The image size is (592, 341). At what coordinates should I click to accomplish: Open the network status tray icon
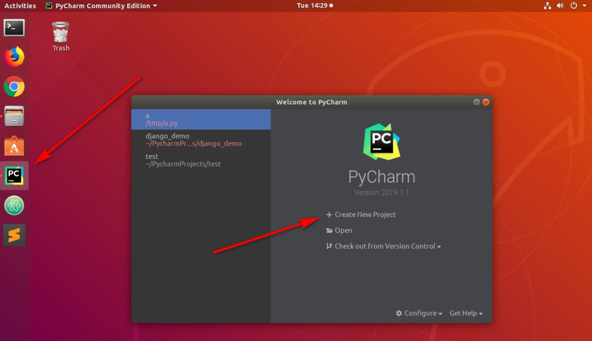[547, 6]
